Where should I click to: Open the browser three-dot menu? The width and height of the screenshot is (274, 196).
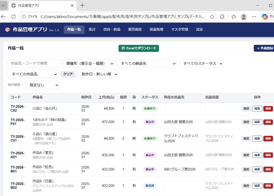click(x=254, y=17)
